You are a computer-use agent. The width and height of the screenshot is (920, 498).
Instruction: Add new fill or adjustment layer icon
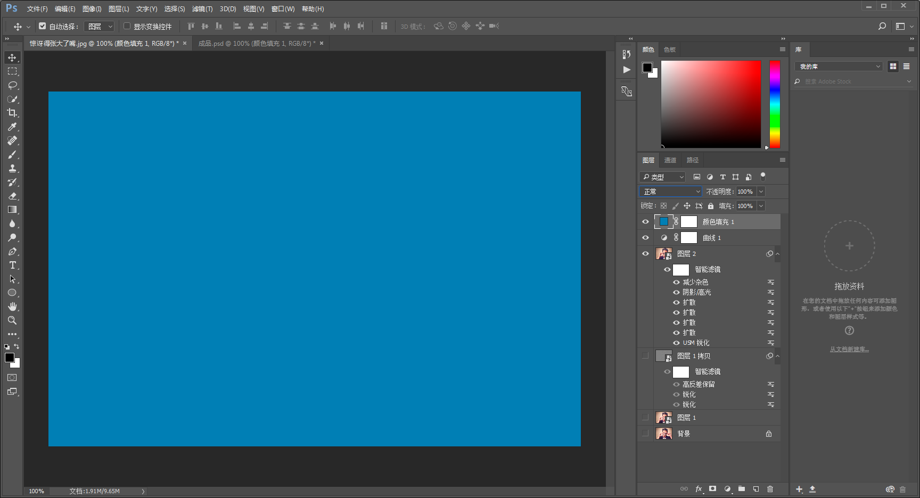tap(727, 489)
